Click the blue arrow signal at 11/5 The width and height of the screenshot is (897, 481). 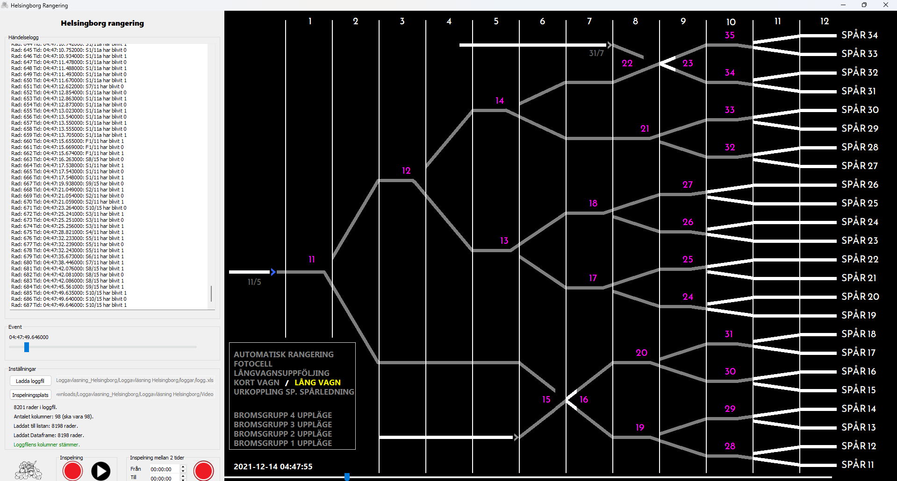[273, 272]
